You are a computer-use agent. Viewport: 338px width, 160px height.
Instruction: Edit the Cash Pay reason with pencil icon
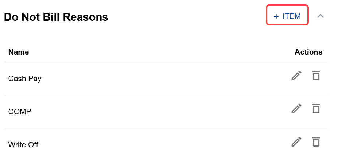pyautogui.click(x=296, y=76)
